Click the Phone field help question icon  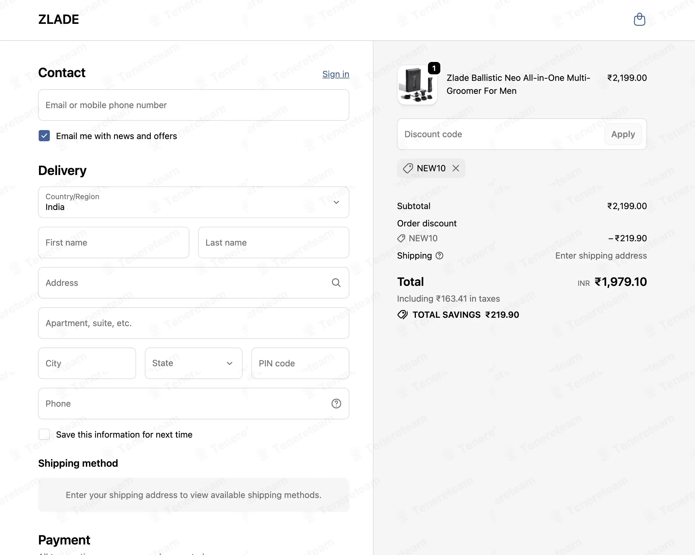(336, 404)
